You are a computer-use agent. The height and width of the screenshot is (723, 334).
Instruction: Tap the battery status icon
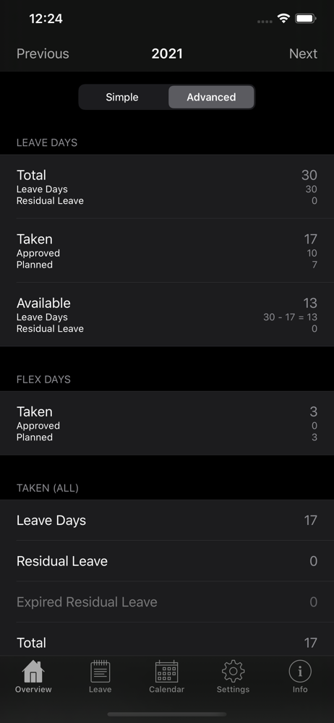305,19
